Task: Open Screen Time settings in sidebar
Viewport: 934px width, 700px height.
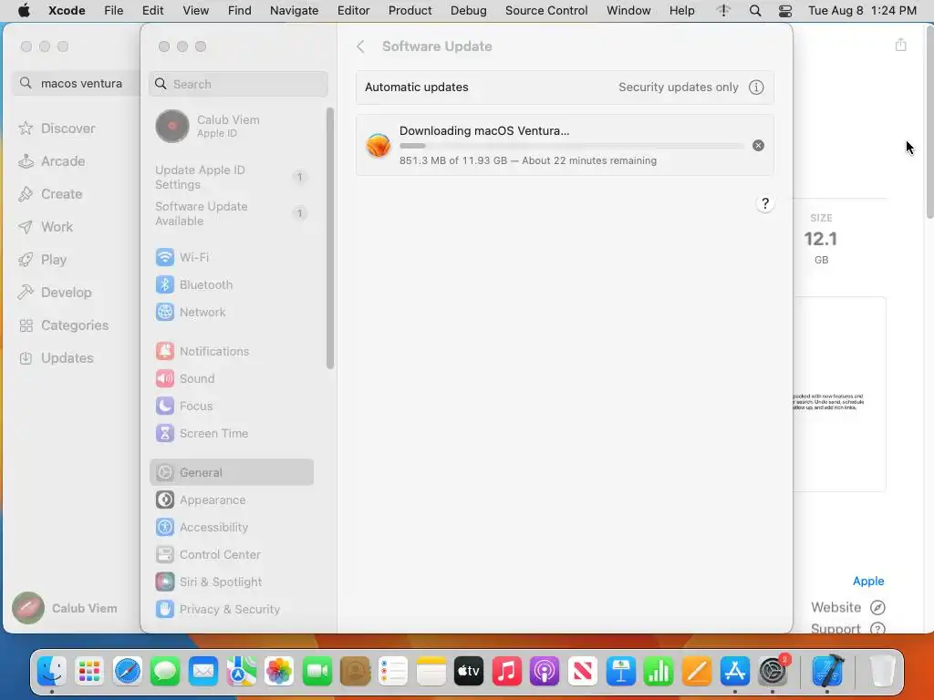Action: (231, 433)
